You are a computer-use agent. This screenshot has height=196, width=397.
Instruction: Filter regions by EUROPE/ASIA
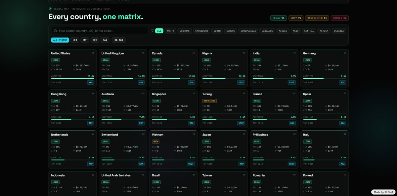tap(247, 31)
